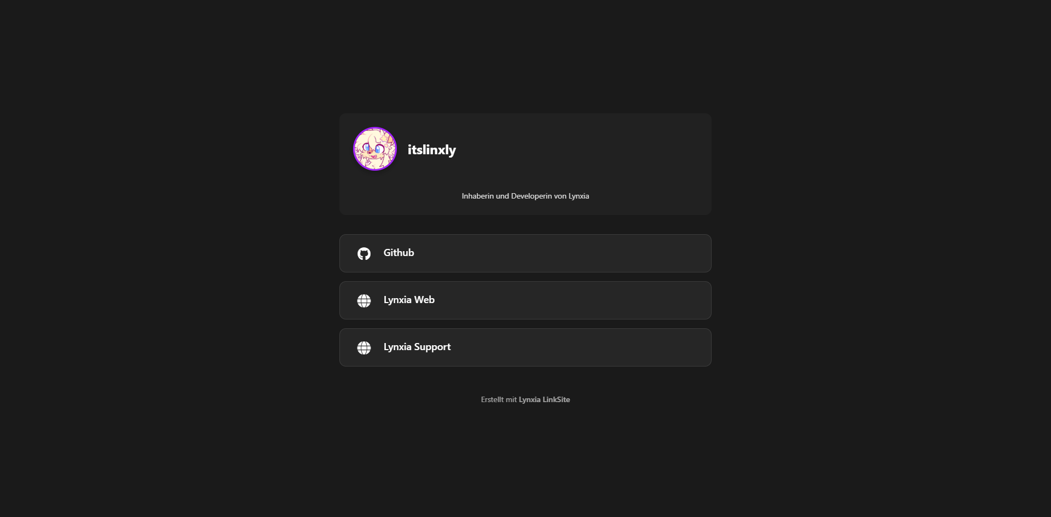The height and width of the screenshot is (517, 1051).
Task: Click the word "Developerin" in the bio
Action: (532, 196)
